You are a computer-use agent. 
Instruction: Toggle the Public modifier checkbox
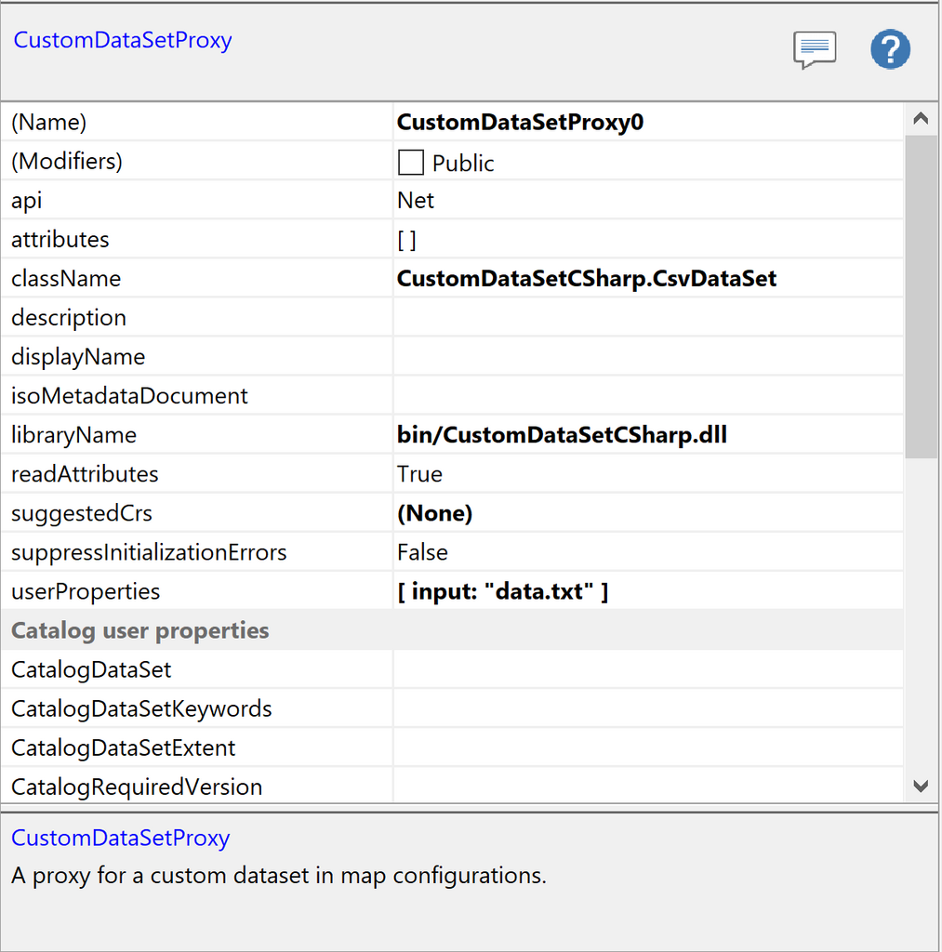tap(411, 163)
